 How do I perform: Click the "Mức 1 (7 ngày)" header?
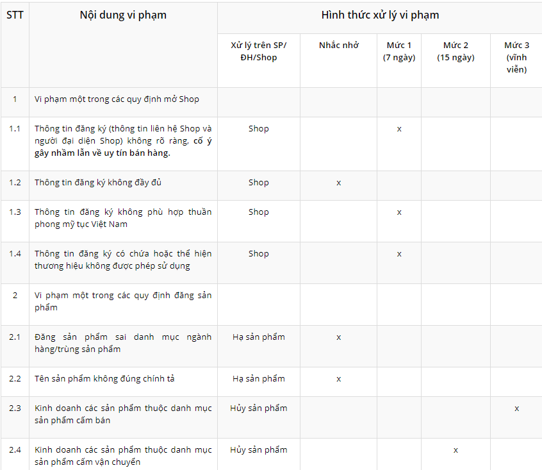click(x=399, y=51)
